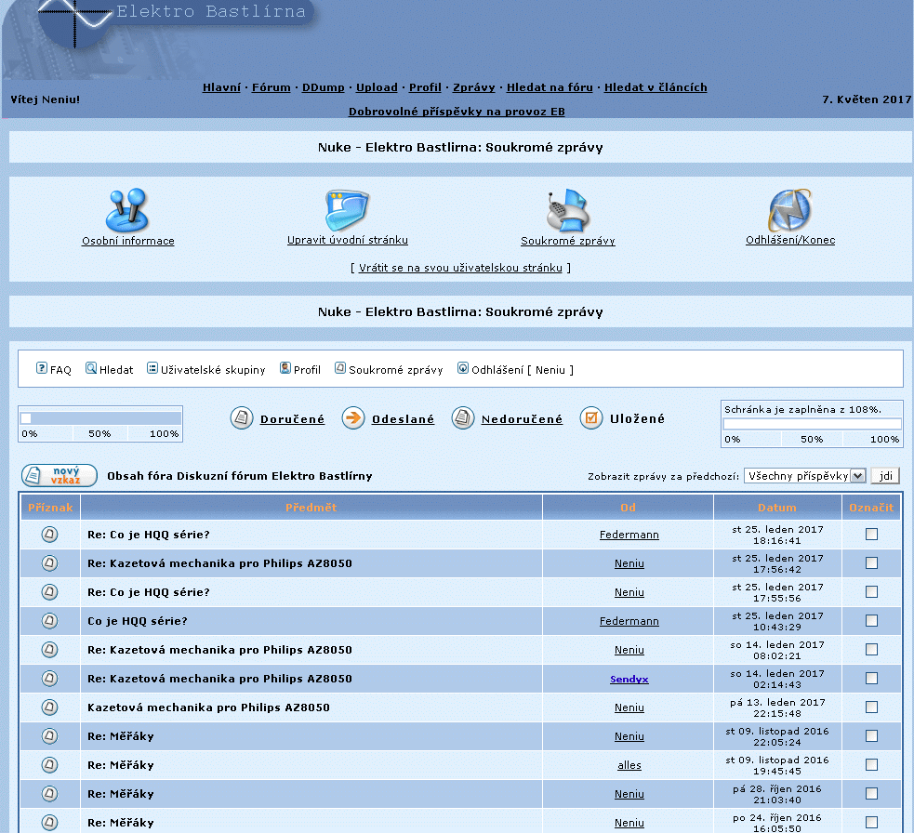Screen dimensions: 914x833
Task: Open the Uložené saved folder icon
Action: click(591, 418)
